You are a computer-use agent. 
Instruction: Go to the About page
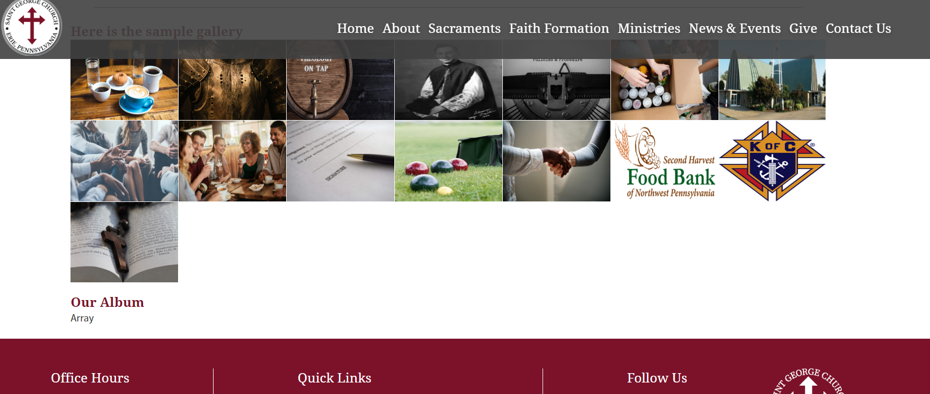tap(401, 28)
